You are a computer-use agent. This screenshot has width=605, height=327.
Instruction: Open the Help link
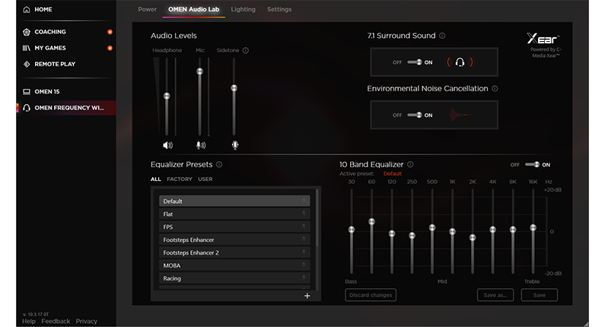29,321
